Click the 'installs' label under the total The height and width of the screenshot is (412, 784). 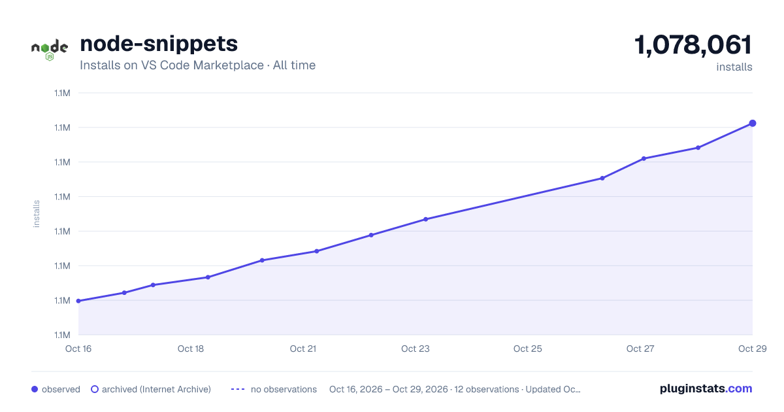click(x=734, y=67)
